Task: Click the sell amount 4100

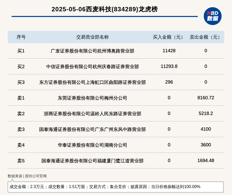Action: [206, 129]
